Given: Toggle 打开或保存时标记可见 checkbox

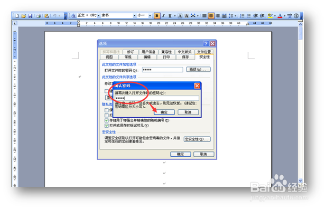Looking at the screenshot, I should 106,126.
